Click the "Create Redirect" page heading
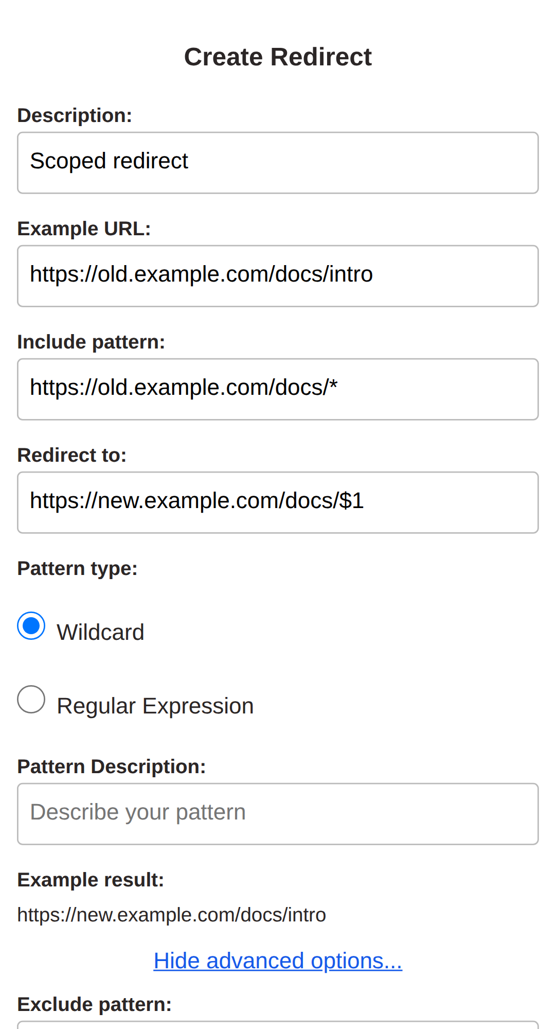Screen dimensions: 556x1029 point(278,57)
